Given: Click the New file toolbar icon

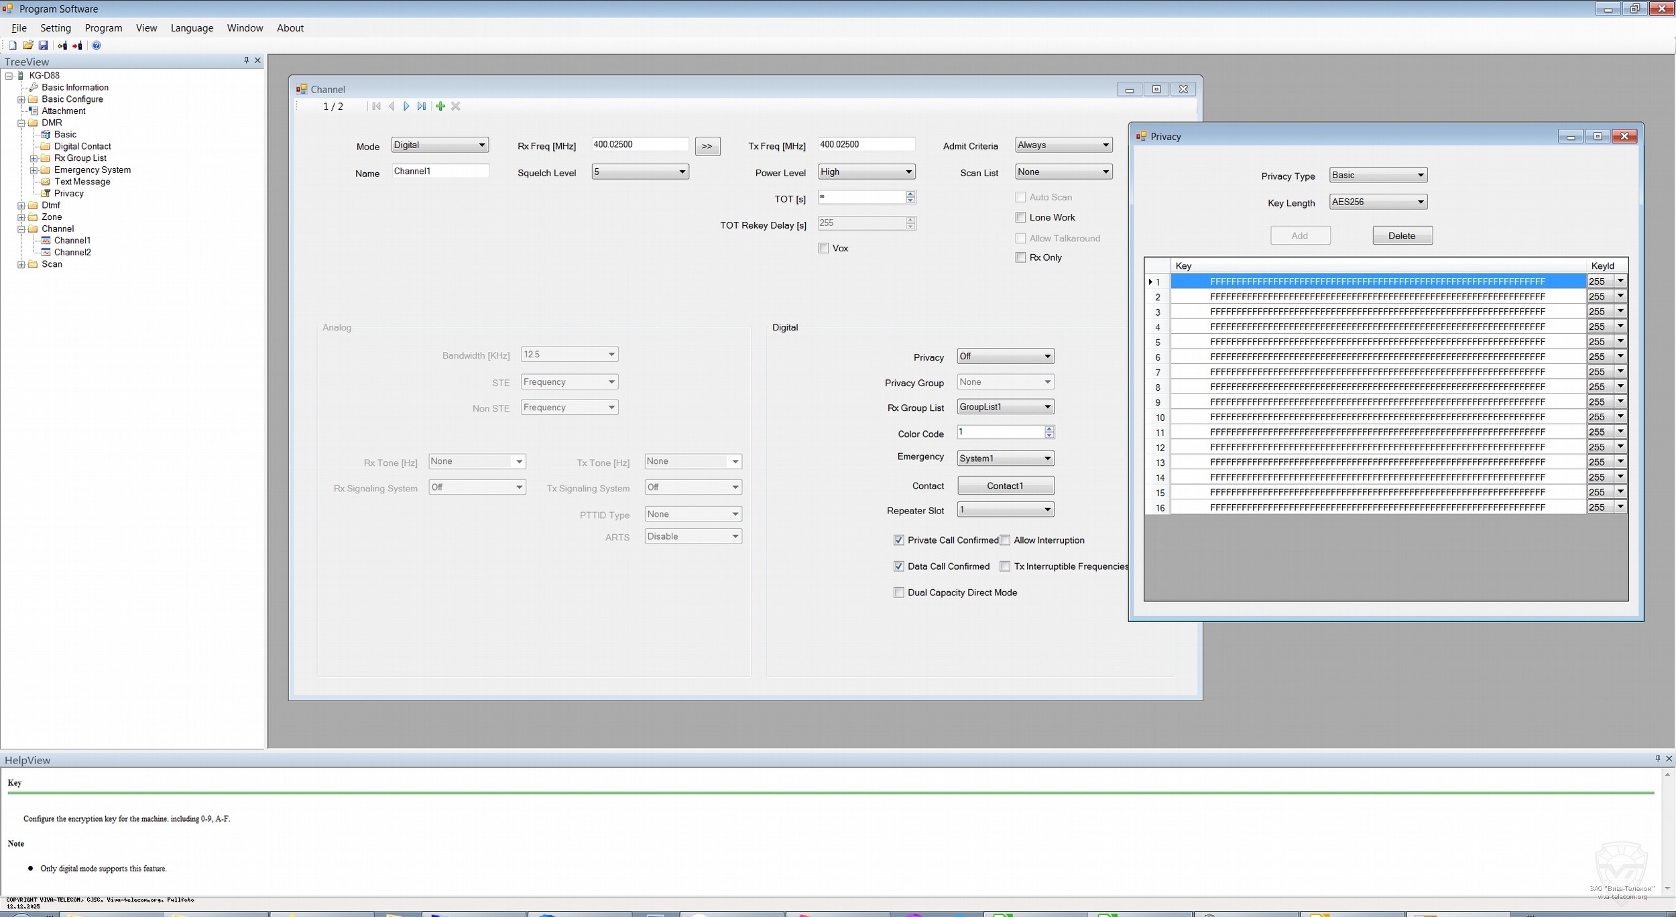Looking at the screenshot, I should coord(12,46).
